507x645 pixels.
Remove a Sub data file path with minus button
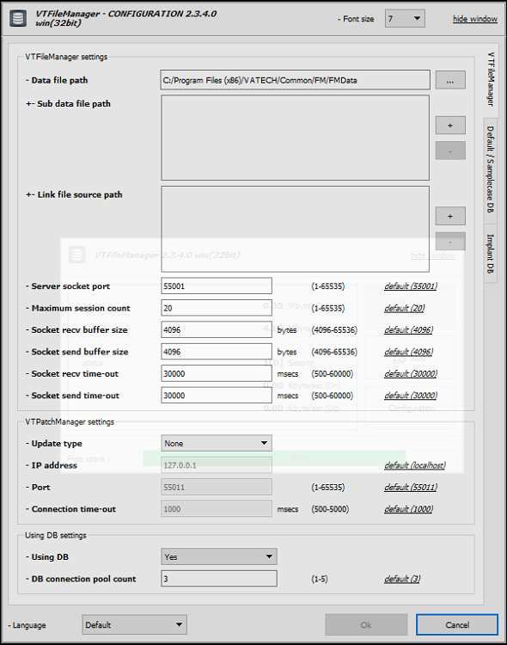click(450, 150)
